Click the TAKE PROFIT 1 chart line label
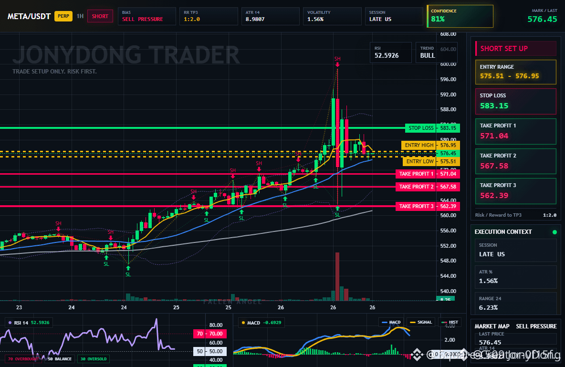 (428, 174)
